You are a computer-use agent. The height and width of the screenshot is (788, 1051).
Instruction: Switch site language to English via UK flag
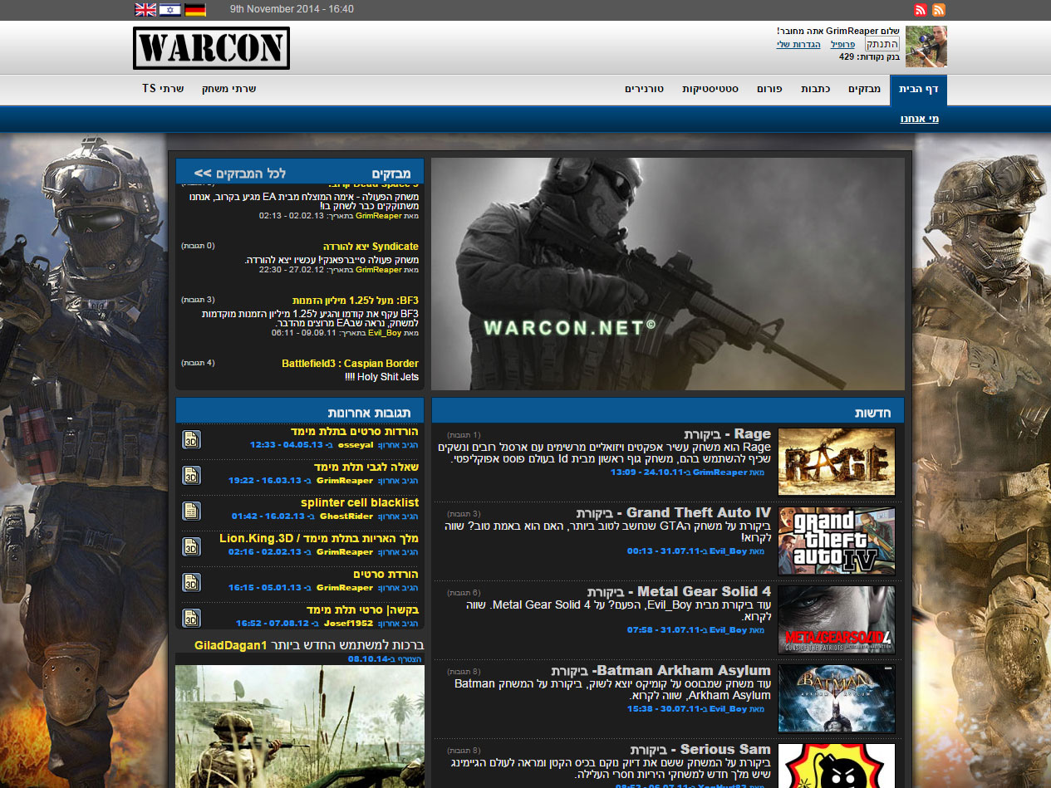145,10
